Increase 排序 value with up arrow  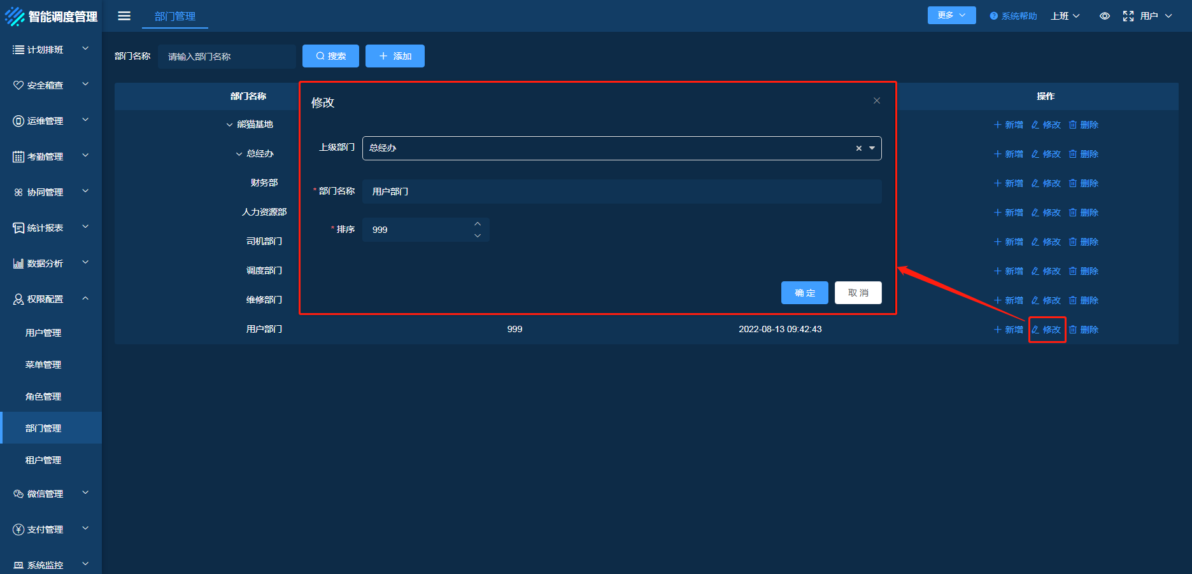478,224
